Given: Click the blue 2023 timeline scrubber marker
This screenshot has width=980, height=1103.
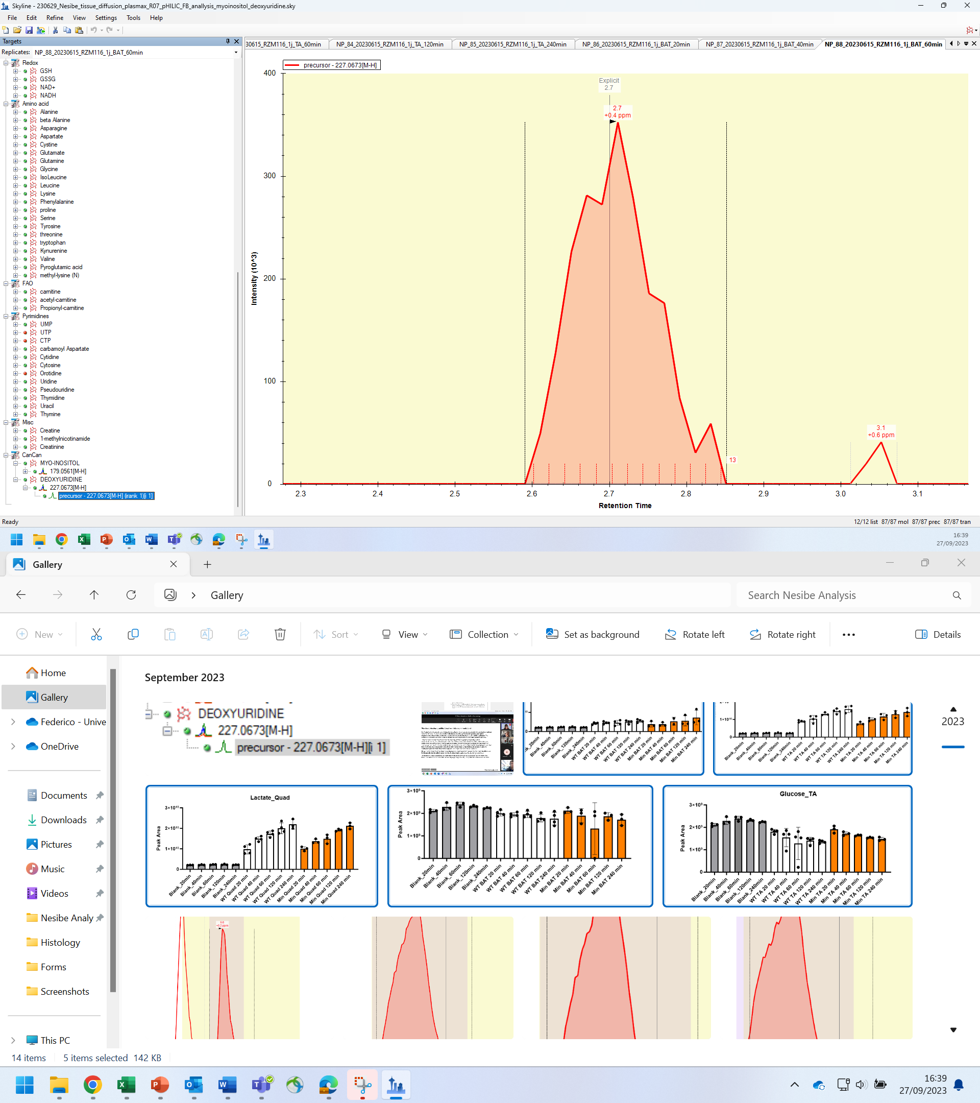Looking at the screenshot, I should tap(952, 747).
